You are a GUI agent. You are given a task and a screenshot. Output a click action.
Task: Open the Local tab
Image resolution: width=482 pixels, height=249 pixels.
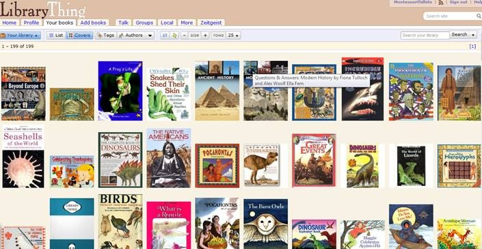(168, 23)
